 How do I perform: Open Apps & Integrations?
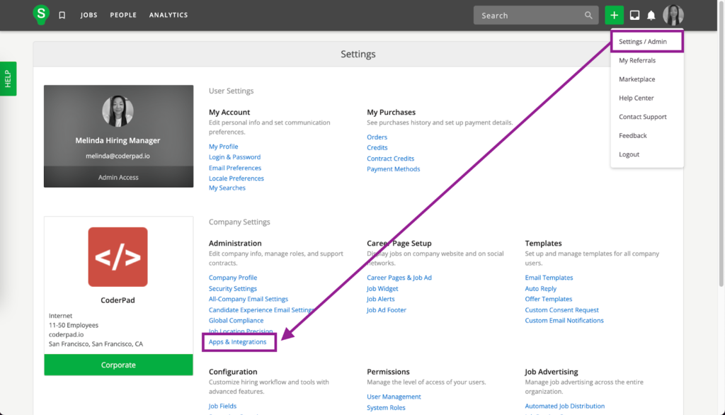239,341
